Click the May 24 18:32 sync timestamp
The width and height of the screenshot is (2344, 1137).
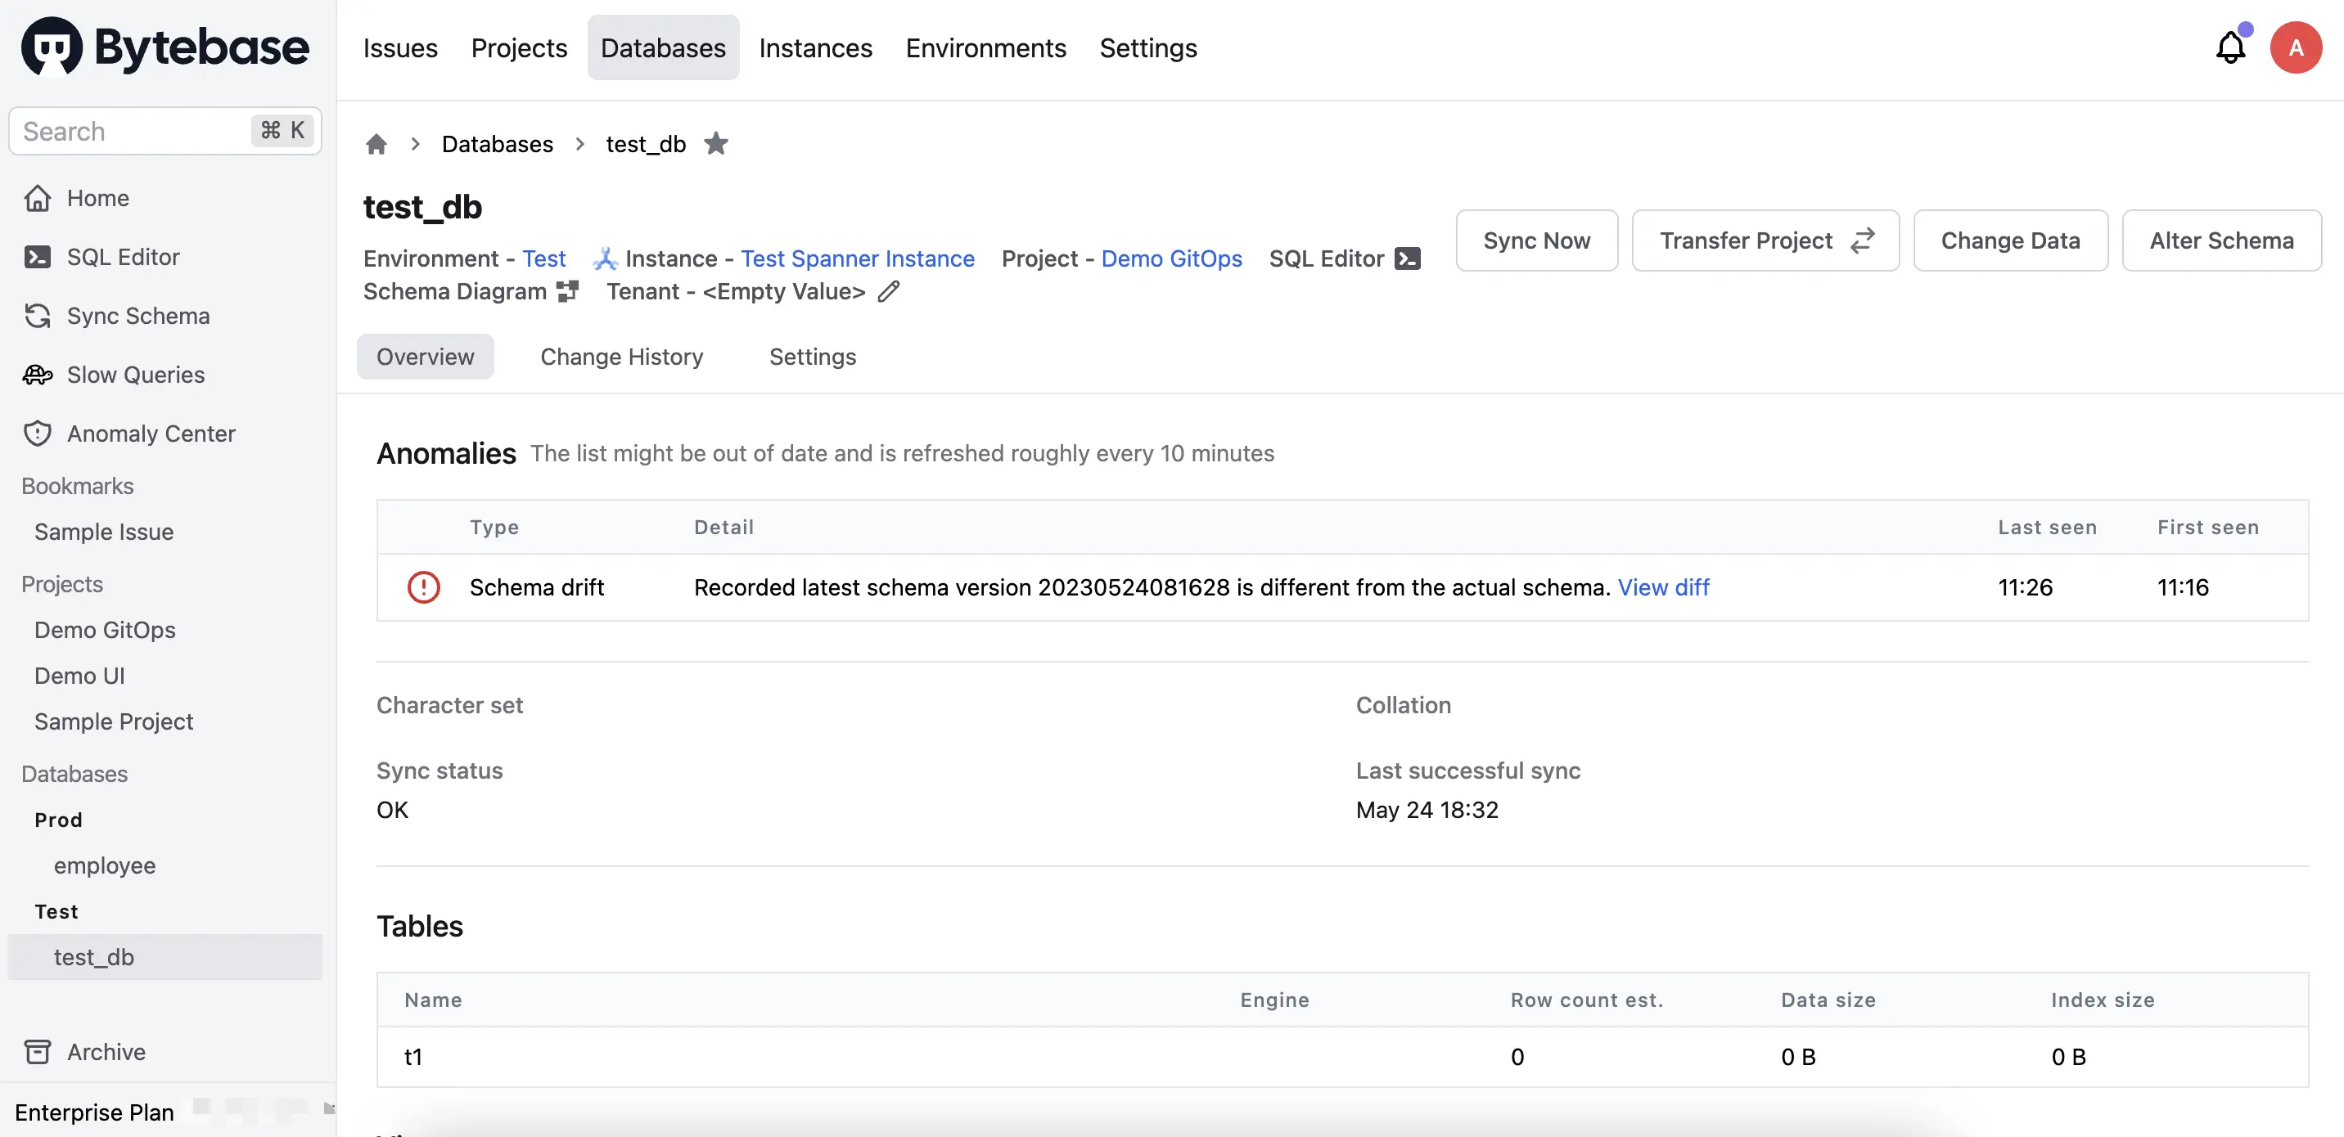point(1427,810)
